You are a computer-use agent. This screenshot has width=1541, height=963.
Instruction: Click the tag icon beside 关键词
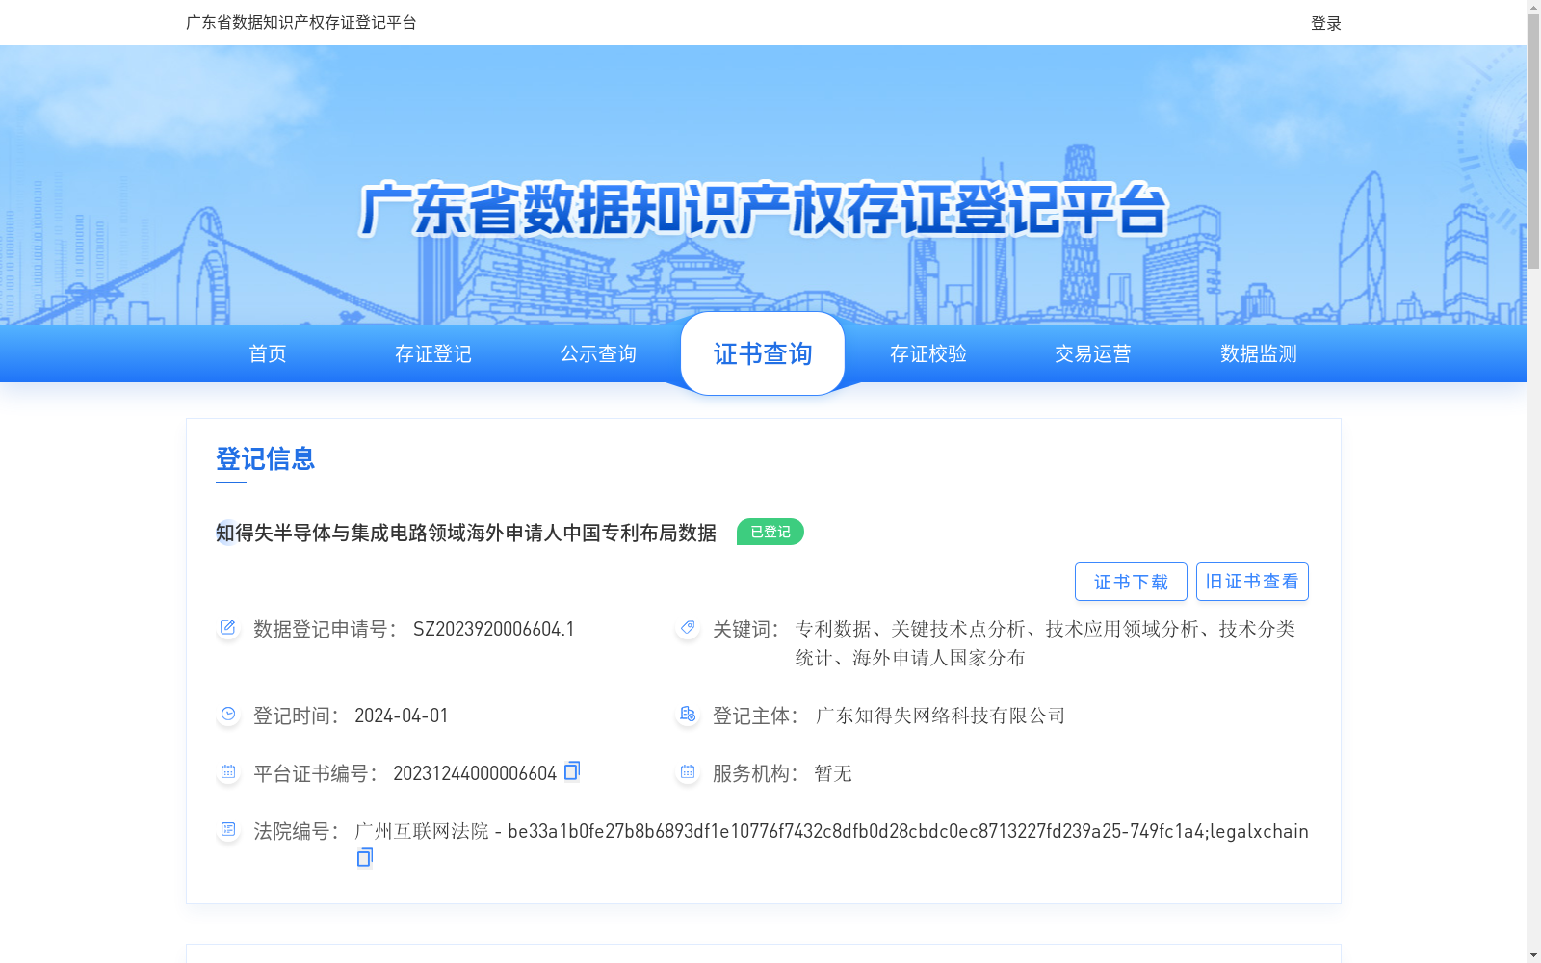pyautogui.click(x=688, y=628)
